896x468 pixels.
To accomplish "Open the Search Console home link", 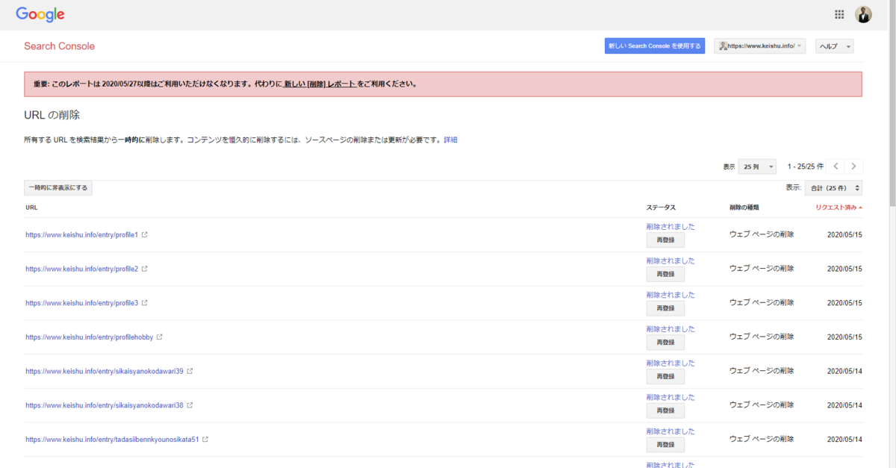I will tap(59, 46).
